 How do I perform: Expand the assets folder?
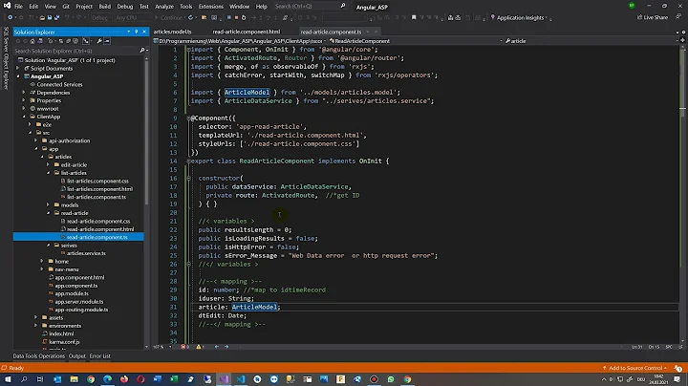tap(36, 317)
